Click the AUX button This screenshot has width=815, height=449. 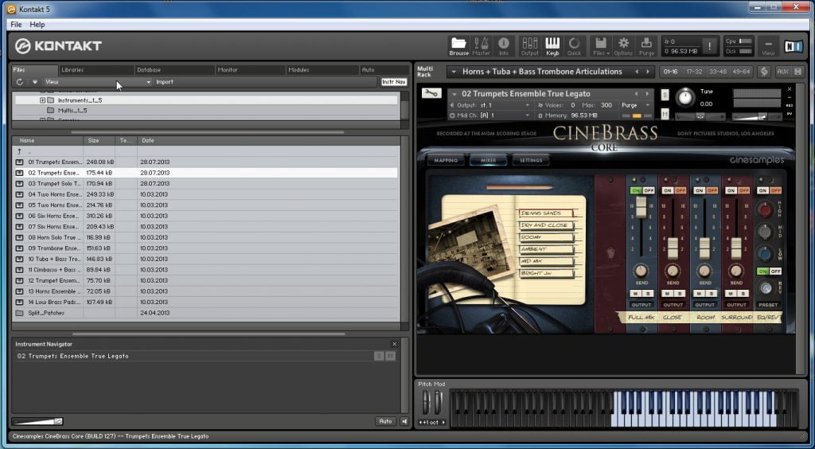tap(782, 72)
